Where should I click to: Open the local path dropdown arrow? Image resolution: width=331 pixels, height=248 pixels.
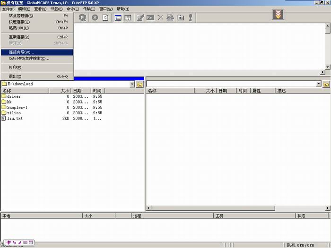click(x=132, y=84)
